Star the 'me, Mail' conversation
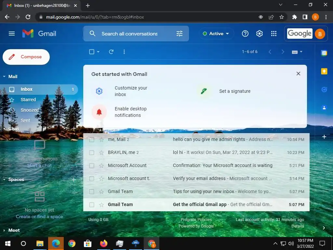Image resolution: width=333 pixels, height=250 pixels. pos(101,139)
